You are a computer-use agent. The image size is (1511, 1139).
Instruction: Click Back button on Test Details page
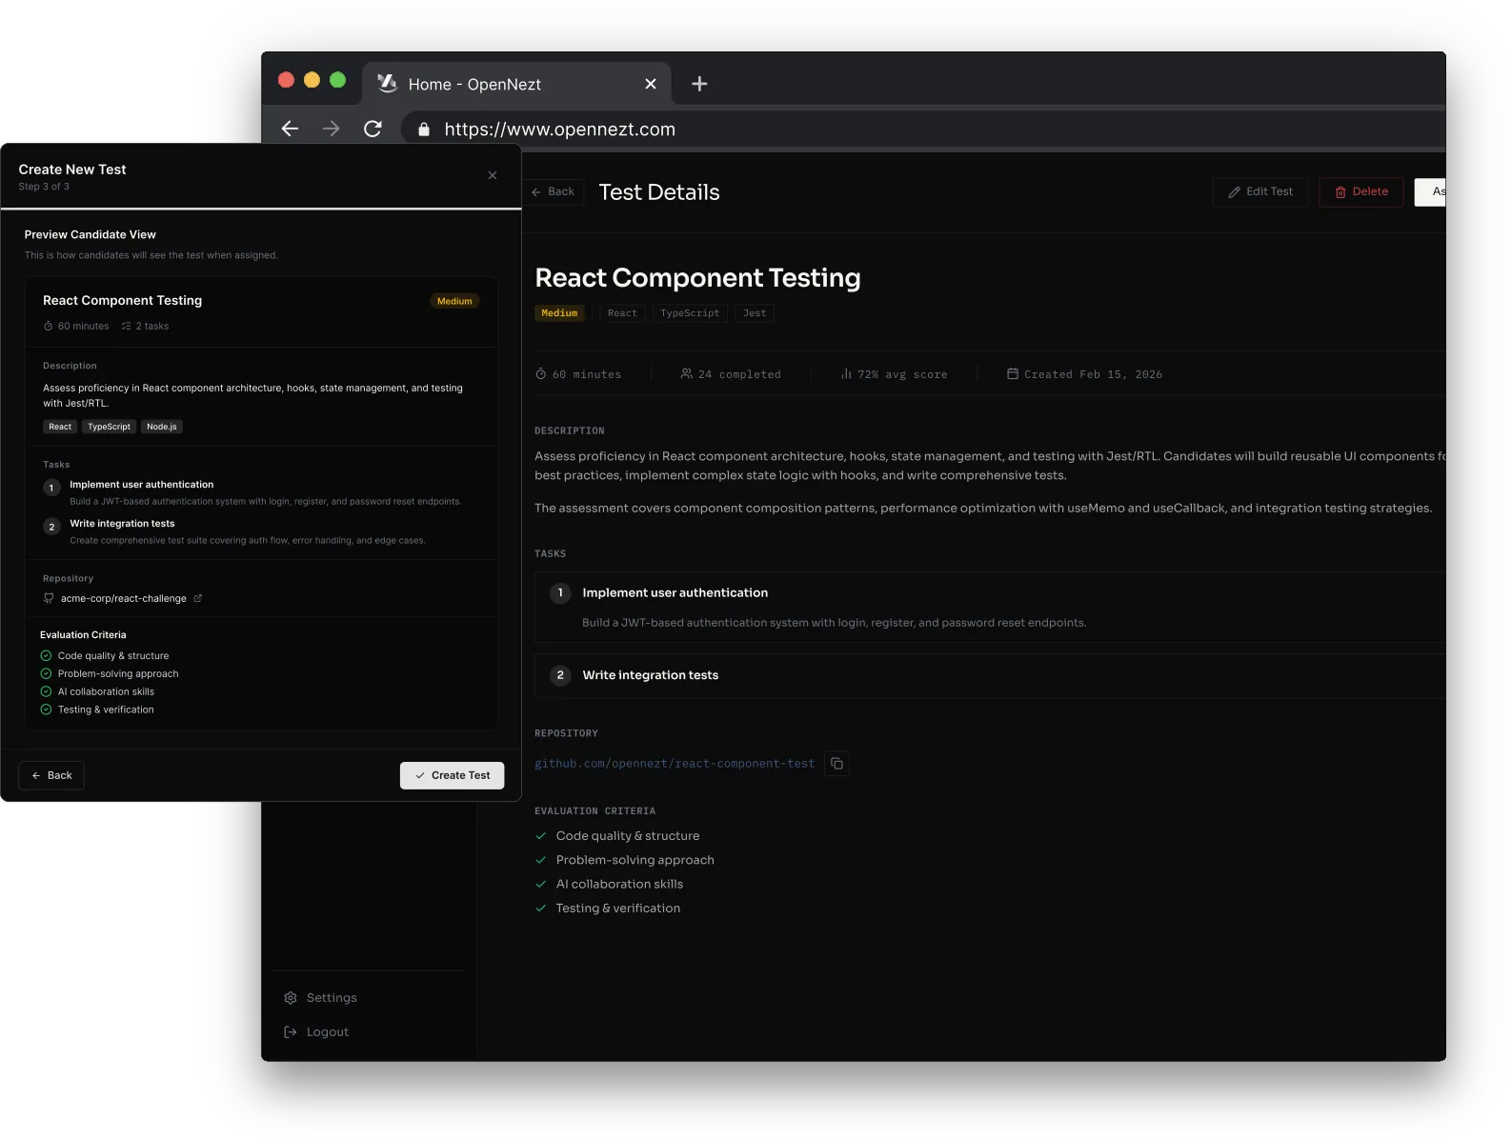[x=554, y=191]
